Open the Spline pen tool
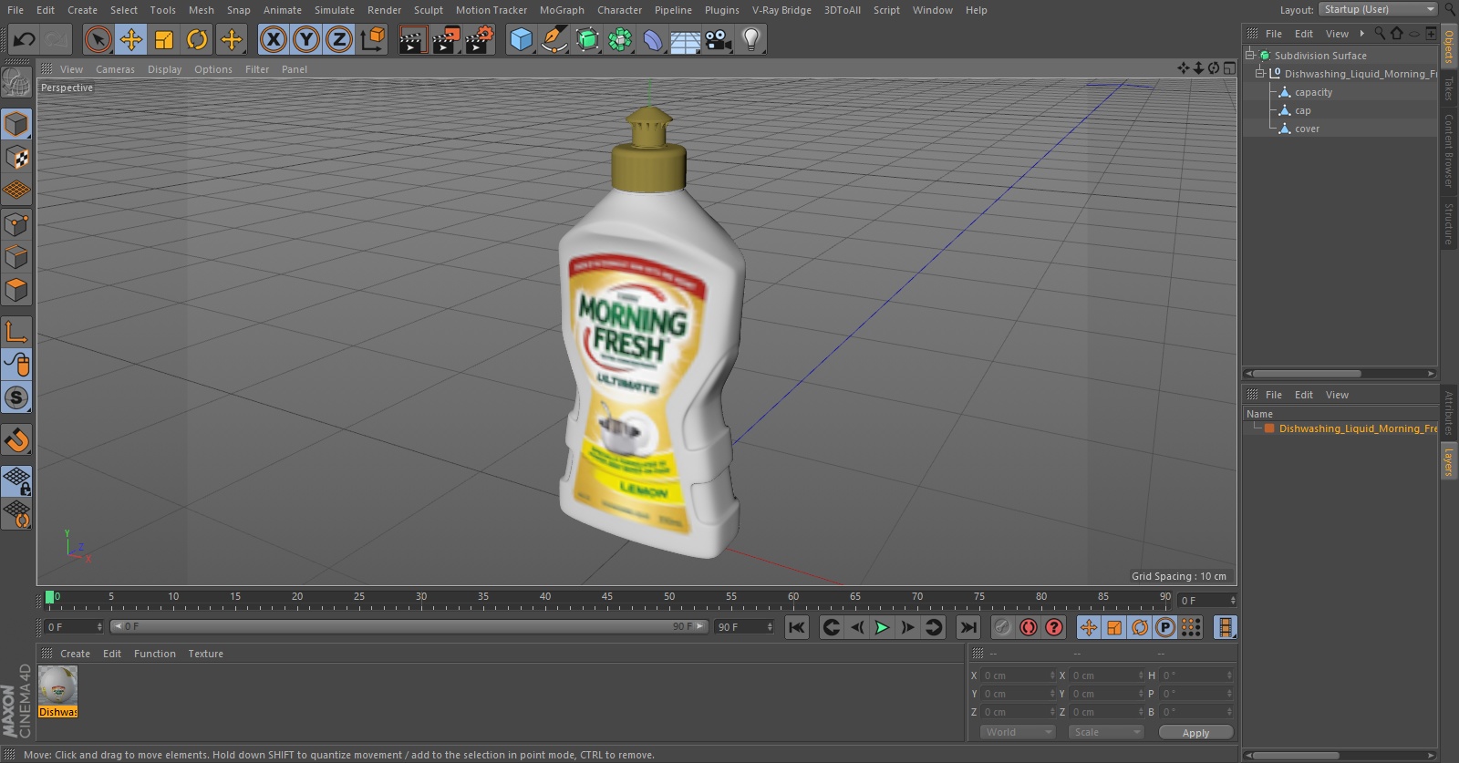 (x=554, y=39)
